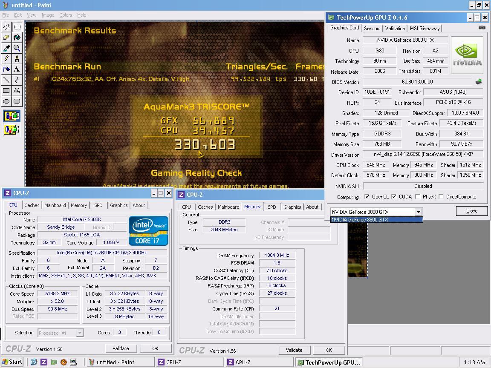The width and height of the screenshot is (491, 368).
Task: Click the Intel Core i7 logo badge
Action: pos(148,230)
